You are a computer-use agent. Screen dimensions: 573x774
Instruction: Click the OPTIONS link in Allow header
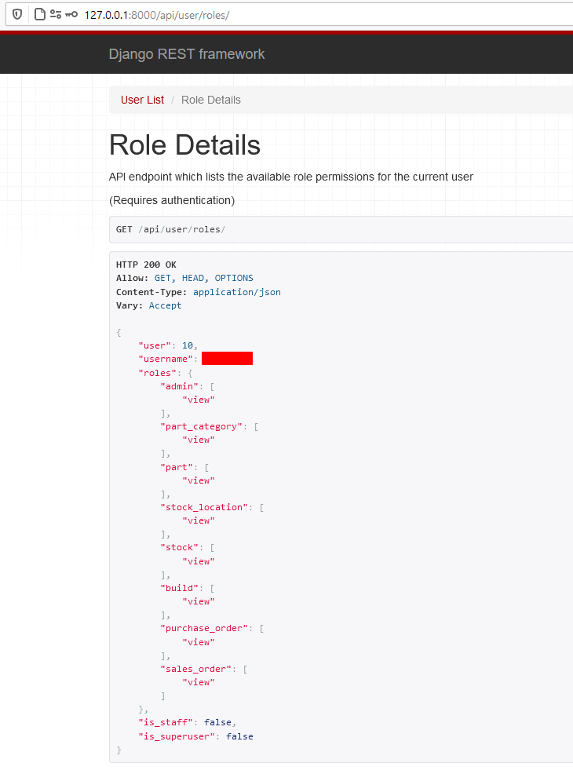click(x=233, y=278)
